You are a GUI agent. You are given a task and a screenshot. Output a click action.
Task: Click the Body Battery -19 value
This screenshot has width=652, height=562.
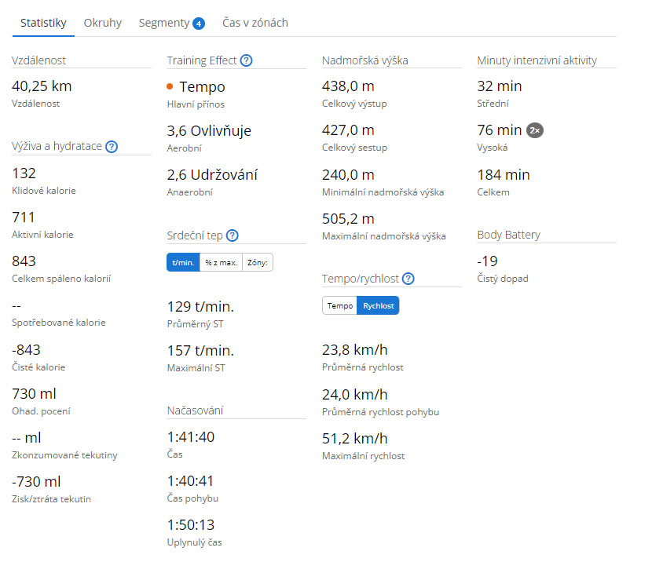click(489, 261)
